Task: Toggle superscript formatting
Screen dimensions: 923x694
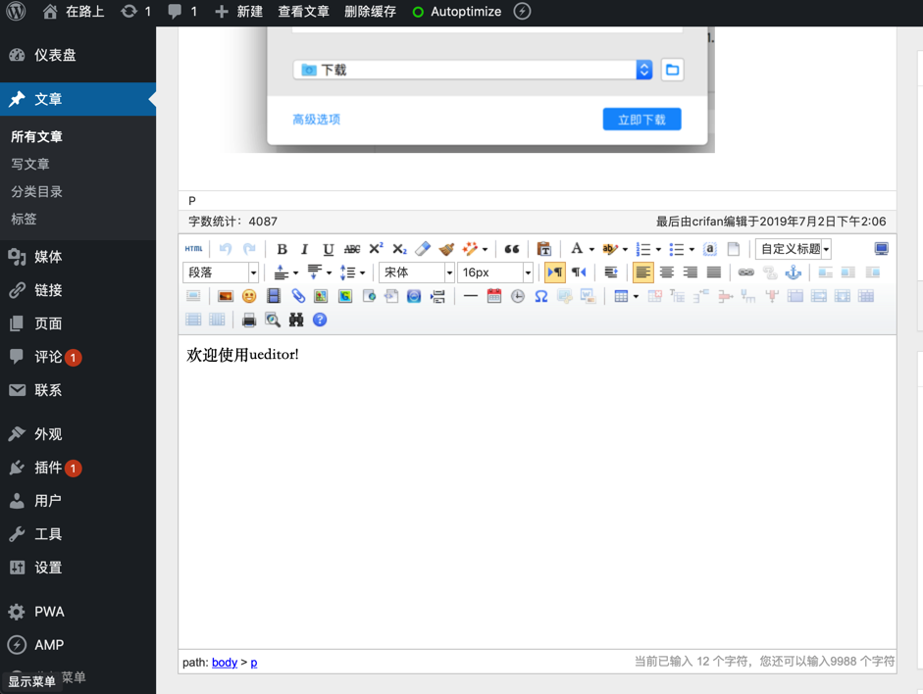Action: [x=376, y=249]
